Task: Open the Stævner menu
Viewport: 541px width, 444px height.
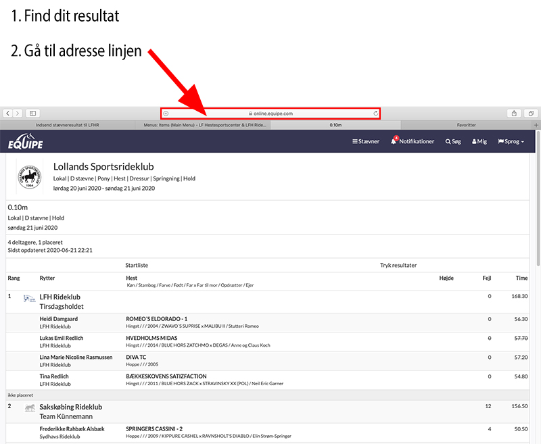Action: click(x=366, y=141)
